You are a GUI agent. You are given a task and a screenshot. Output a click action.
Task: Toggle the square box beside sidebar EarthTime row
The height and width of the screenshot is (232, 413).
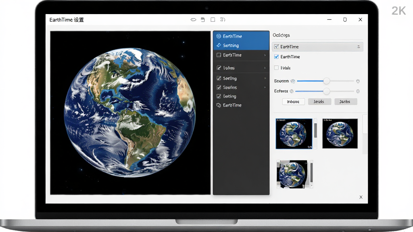point(219,55)
